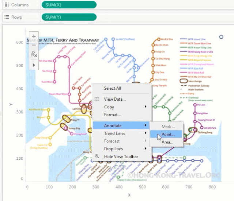The image size is (234, 201).
Task: Open Format... from the context menu
Action: tap(112, 115)
